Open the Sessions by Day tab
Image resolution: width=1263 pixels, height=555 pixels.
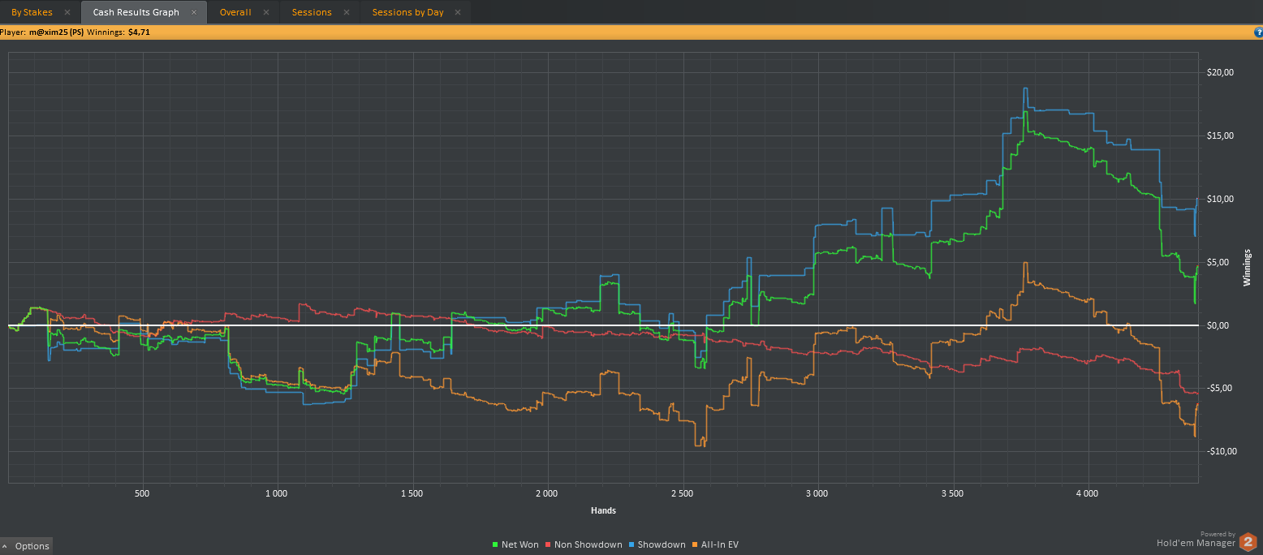407,12
